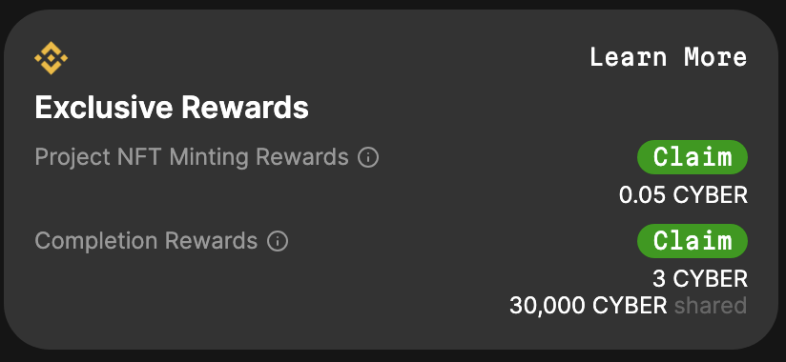Click the green Claim pill above 3 CYBER
The width and height of the screenshot is (786, 362).
[x=693, y=241]
